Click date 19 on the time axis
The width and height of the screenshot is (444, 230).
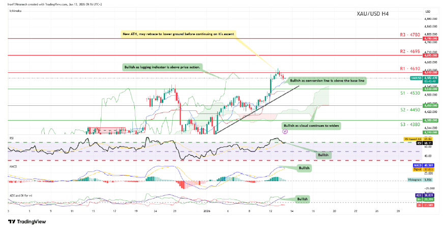click(x=136, y=211)
